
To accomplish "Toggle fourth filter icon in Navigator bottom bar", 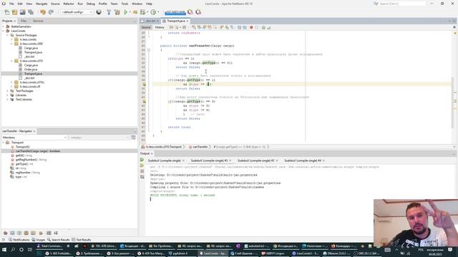I will tap(26, 233).
